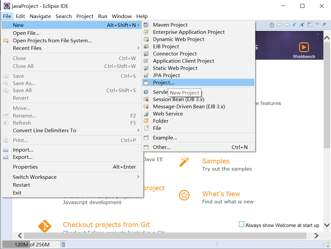Click the What's New star icon
The width and height of the screenshot is (331, 249).
pos(184,195)
